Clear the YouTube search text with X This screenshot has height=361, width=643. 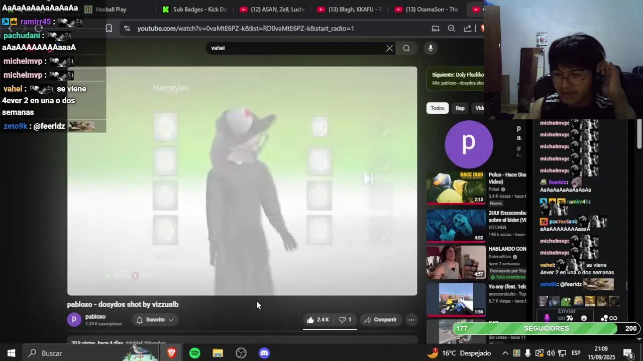(x=389, y=48)
